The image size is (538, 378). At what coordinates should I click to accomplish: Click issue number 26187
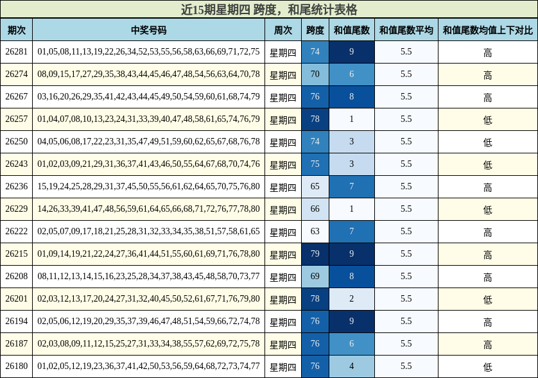17,344
